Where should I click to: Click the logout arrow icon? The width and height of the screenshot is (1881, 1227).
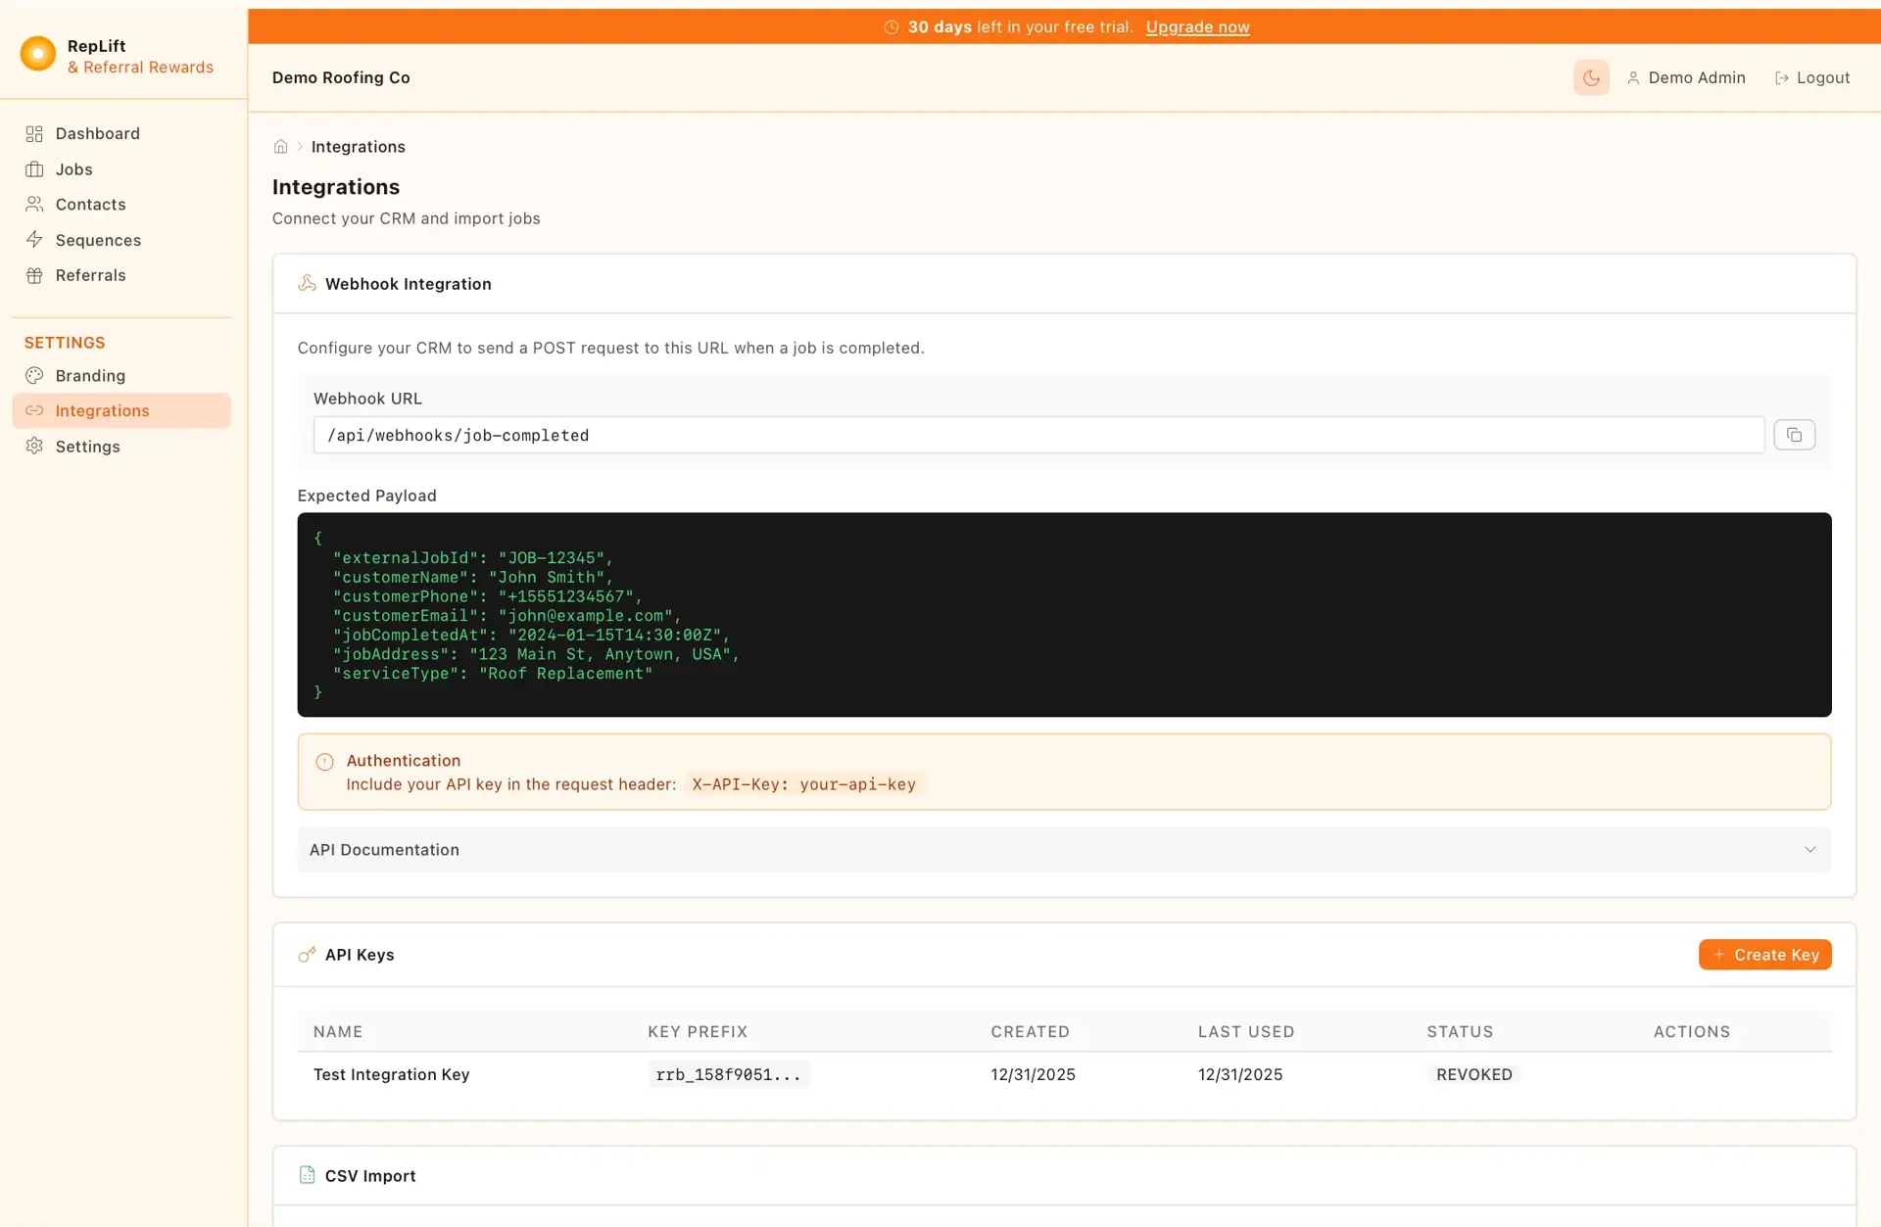1782,78
